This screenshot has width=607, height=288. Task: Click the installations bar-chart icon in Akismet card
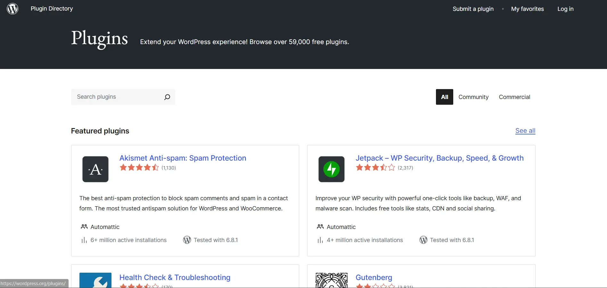click(84, 240)
